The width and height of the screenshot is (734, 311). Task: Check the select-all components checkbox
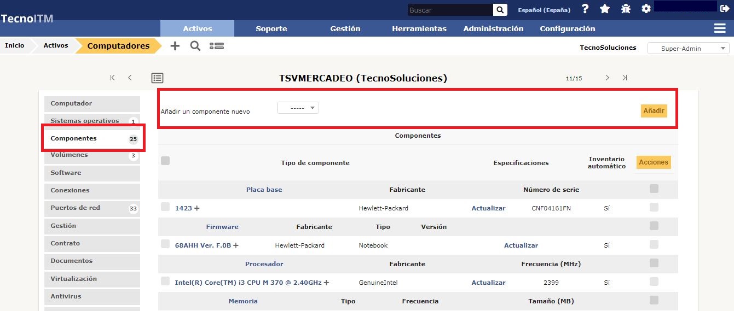click(165, 161)
